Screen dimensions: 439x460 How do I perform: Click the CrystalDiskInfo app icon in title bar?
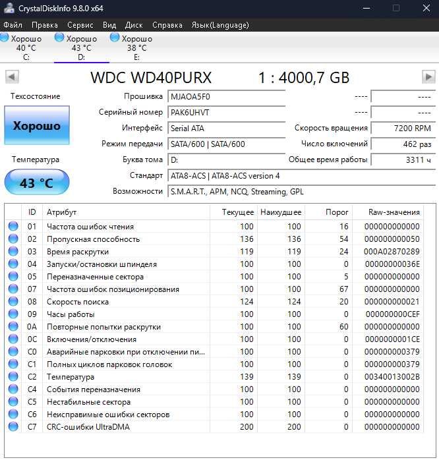(x=9, y=8)
